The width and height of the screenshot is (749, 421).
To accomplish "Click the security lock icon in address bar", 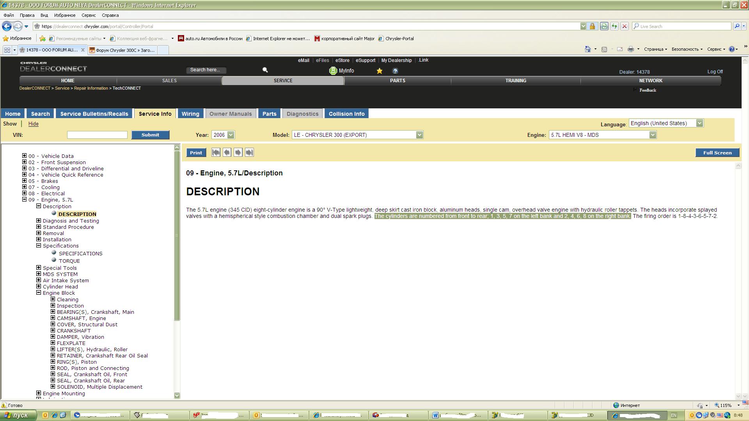I will pos(592,26).
